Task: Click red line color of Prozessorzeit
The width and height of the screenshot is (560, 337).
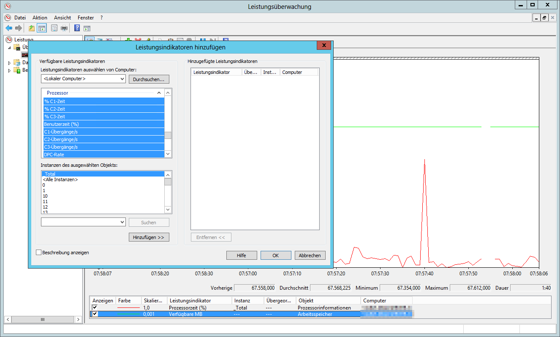Action: pyautogui.click(x=128, y=308)
